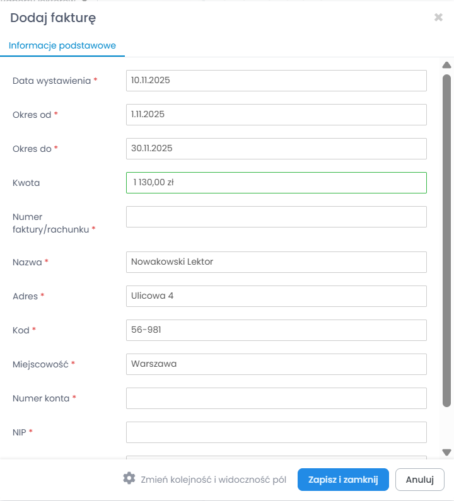Click the scrollbar down arrow
This screenshot has width=454, height=501.
(x=446, y=452)
